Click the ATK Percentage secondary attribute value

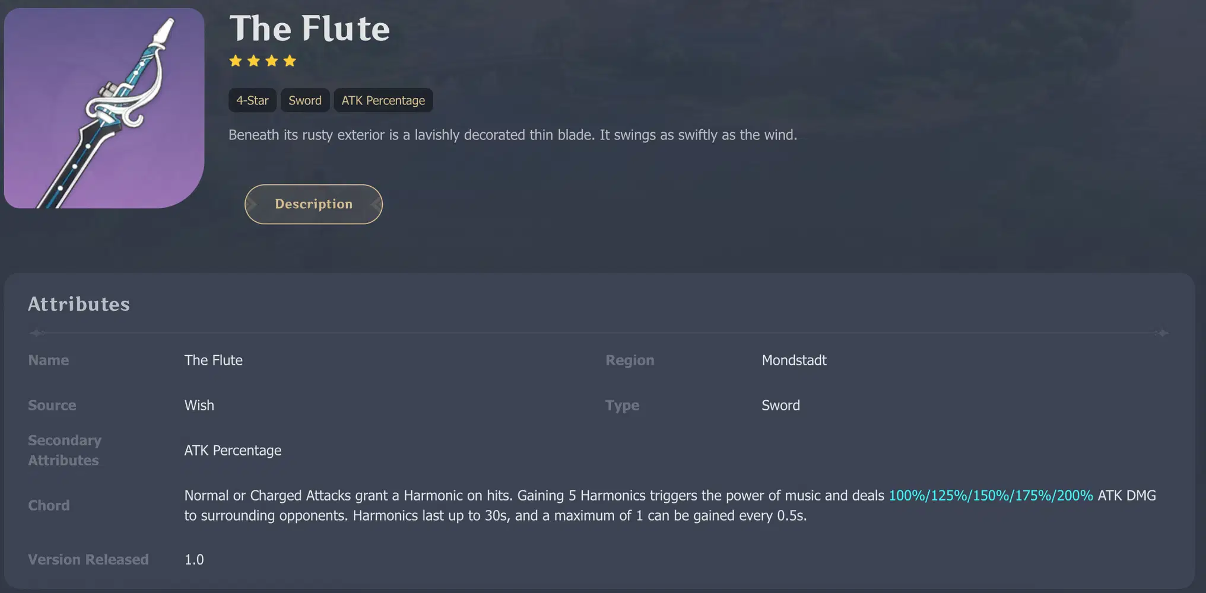click(233, 450)
